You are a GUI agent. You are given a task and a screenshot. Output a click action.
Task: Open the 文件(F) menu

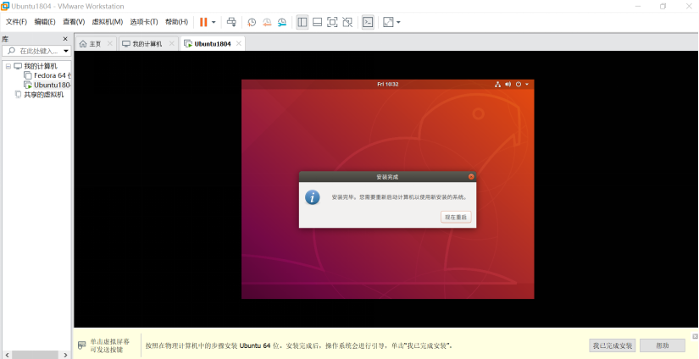16,22
